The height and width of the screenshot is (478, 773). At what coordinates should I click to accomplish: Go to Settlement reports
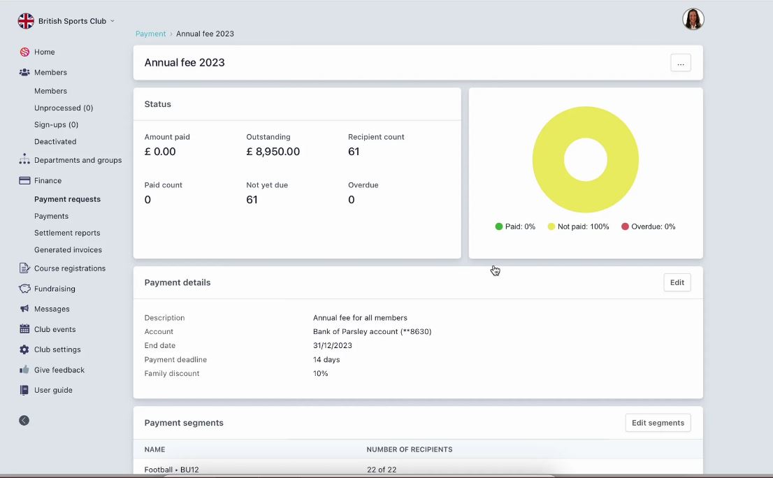click(67, 233)
